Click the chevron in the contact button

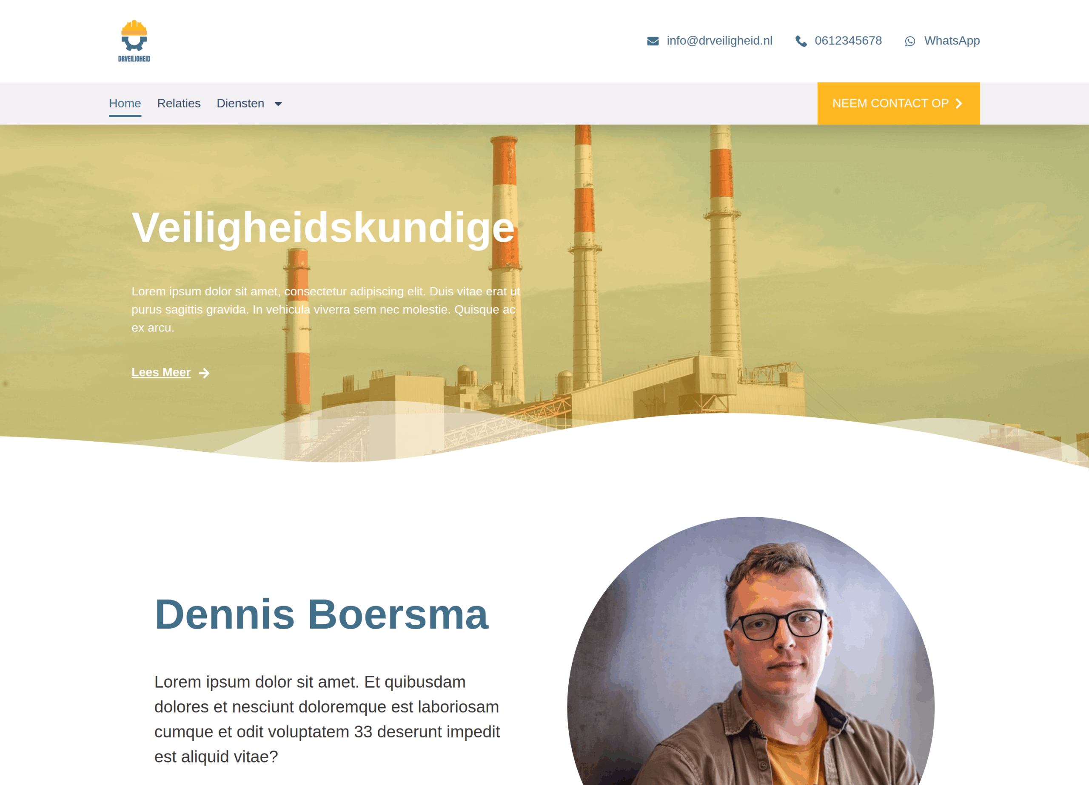coord(959,104)
